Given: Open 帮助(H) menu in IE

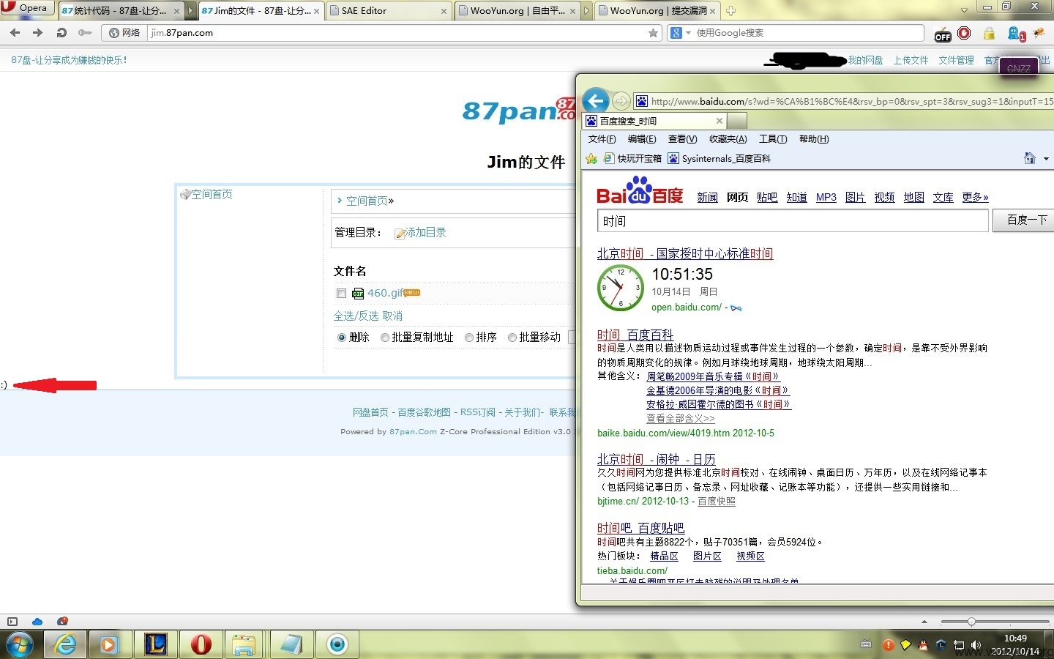Looking at the screenshot, I should (x=814, y=139).
